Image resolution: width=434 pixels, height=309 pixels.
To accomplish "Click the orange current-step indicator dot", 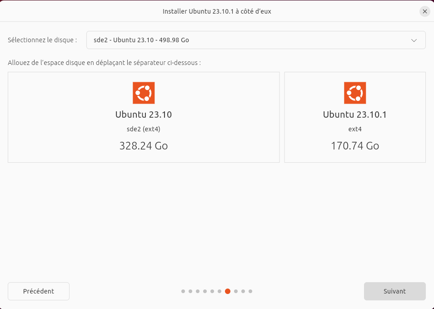I will tap(228, 291).
